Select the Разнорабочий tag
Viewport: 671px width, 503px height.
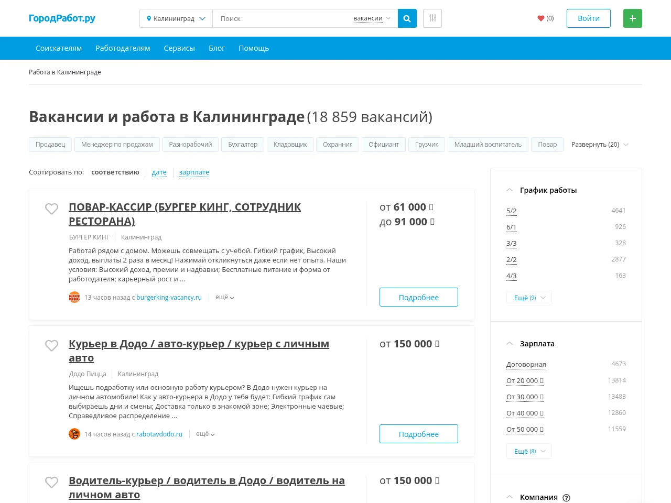tap(190, 145)
